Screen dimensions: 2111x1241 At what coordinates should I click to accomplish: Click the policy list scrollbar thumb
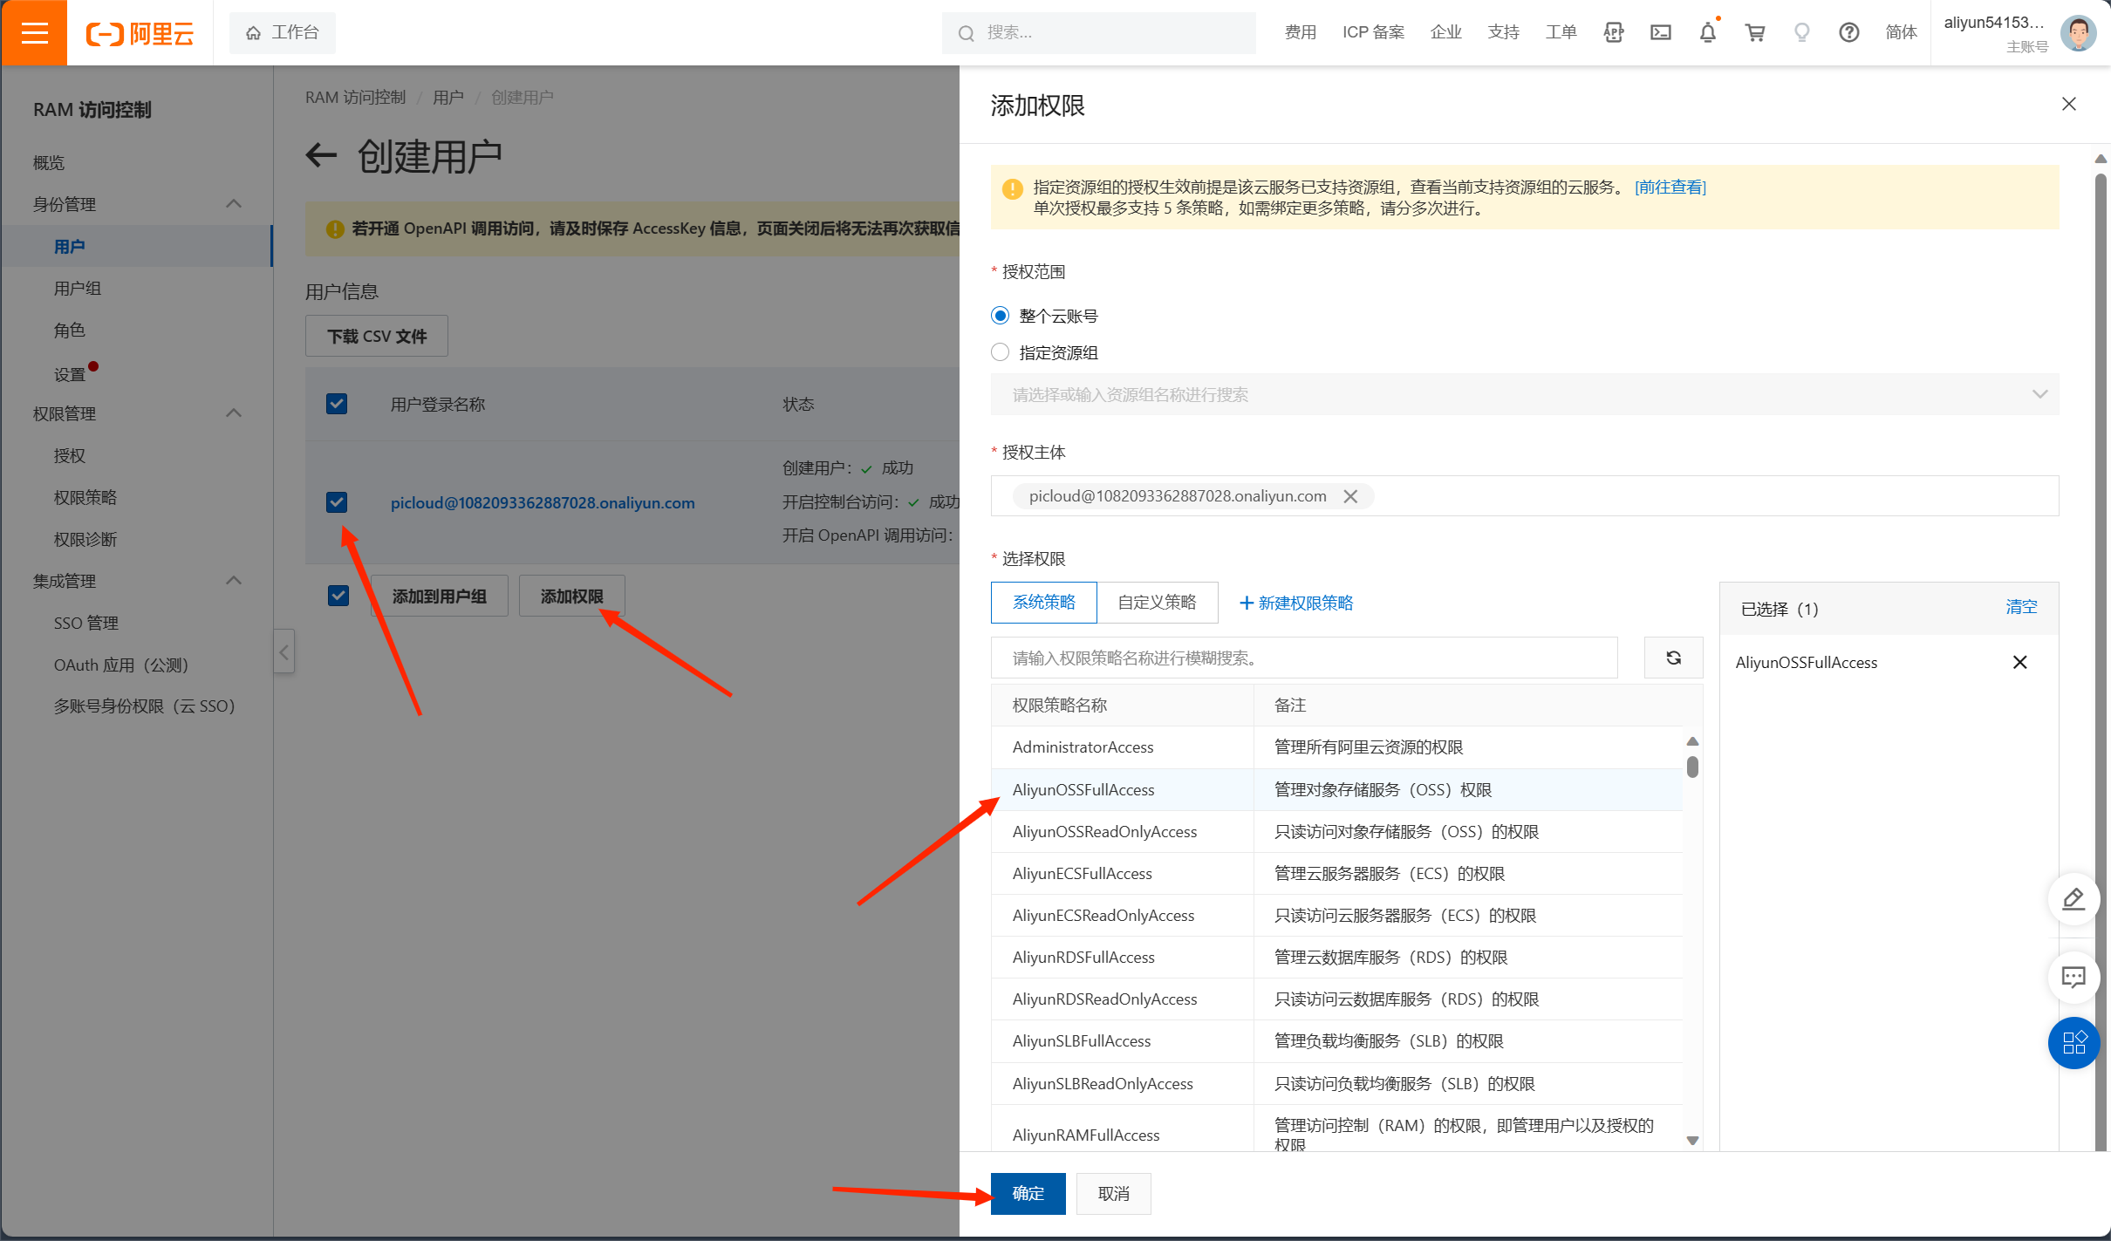click(x=1692, y=767)
